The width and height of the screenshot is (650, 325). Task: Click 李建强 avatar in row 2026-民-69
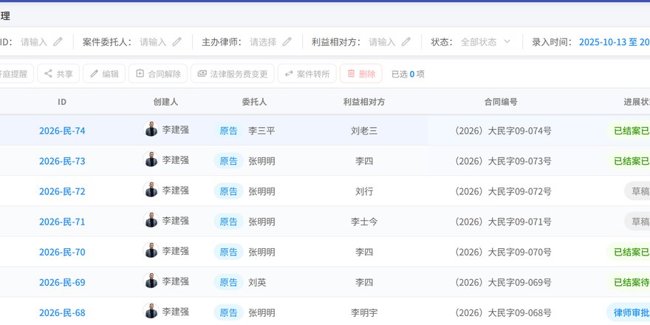click(151, 280)
